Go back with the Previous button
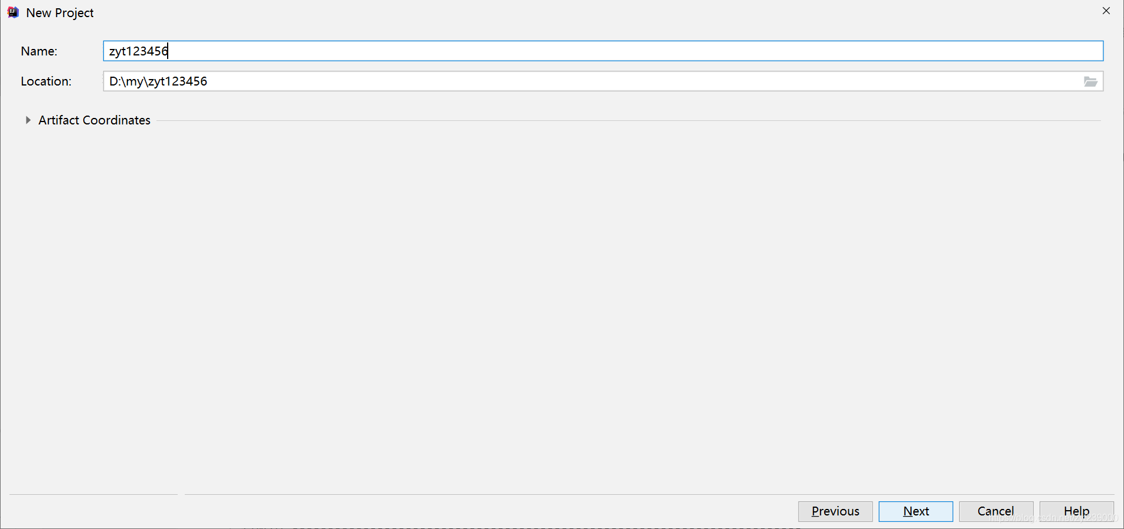The height and width of the screenshot is (529, 1124). [x=835, y=511]
